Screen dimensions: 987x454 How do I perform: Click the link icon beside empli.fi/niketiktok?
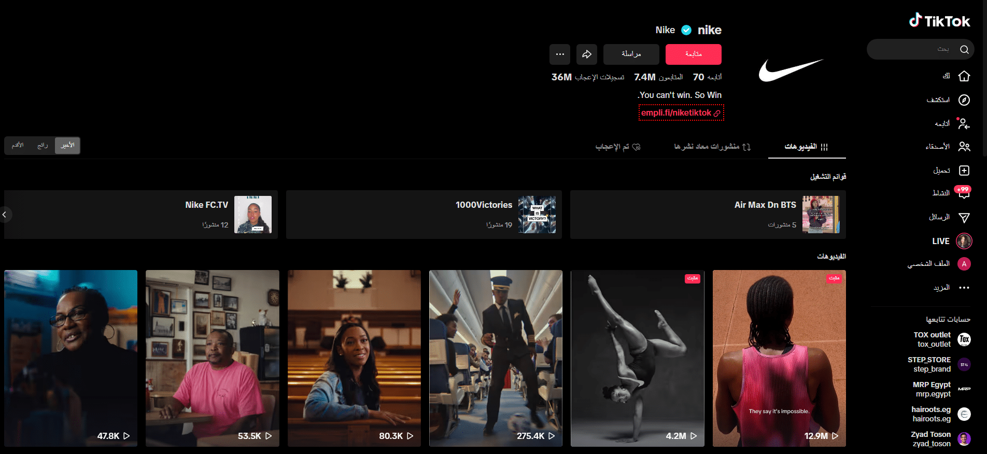[x=717, y=113]
